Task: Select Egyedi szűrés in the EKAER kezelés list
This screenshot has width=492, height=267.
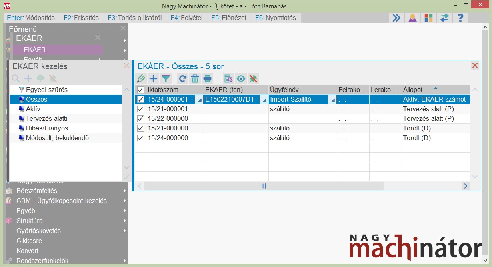Action: tap(66, 90)
